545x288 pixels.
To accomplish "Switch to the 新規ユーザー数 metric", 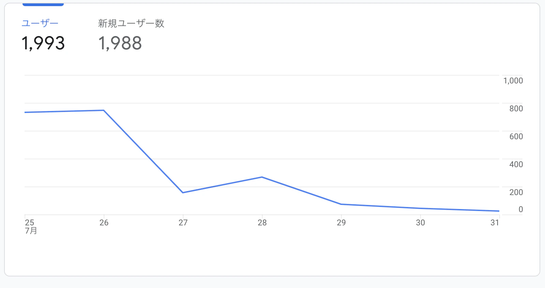I will tap(131, 24).
